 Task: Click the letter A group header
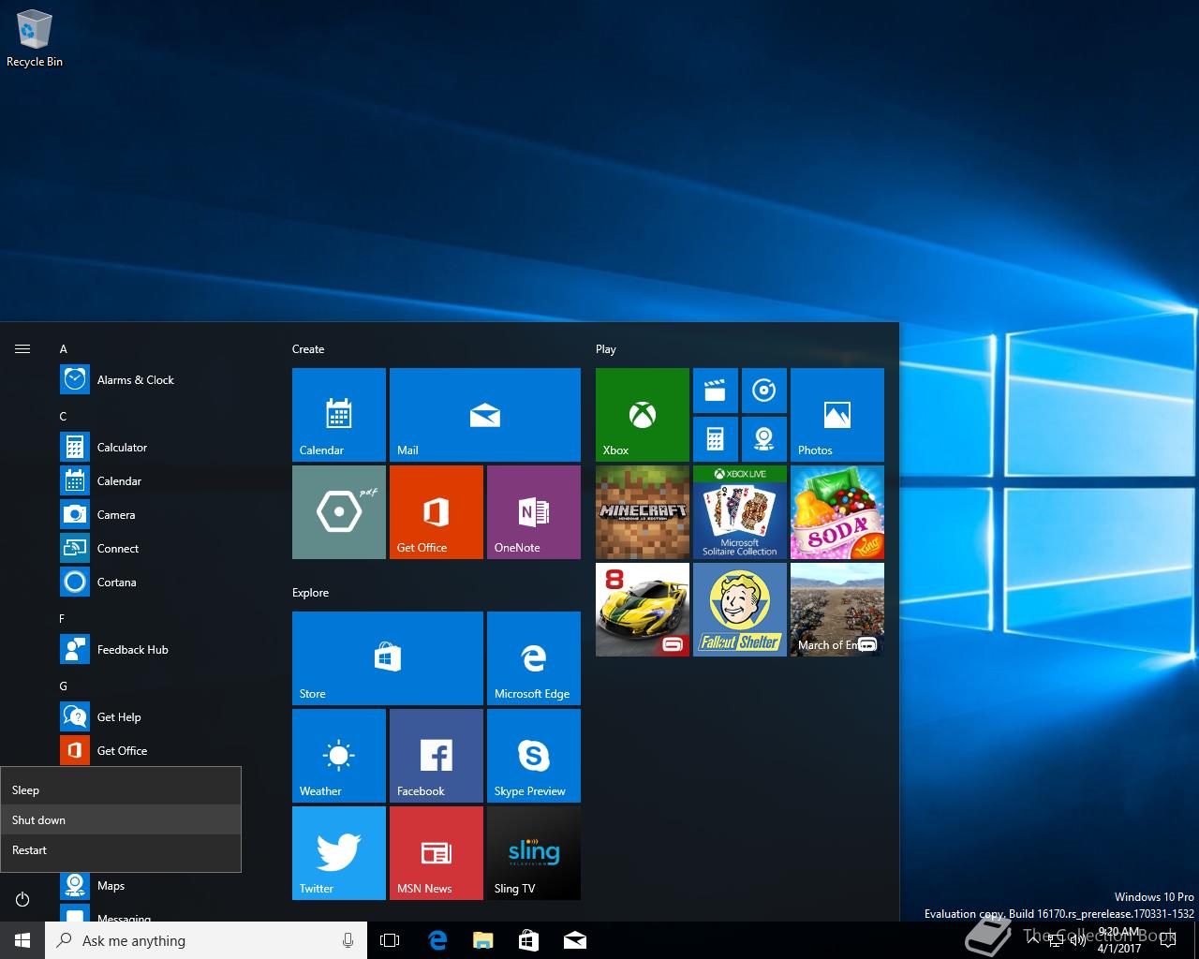coord(64,349)
